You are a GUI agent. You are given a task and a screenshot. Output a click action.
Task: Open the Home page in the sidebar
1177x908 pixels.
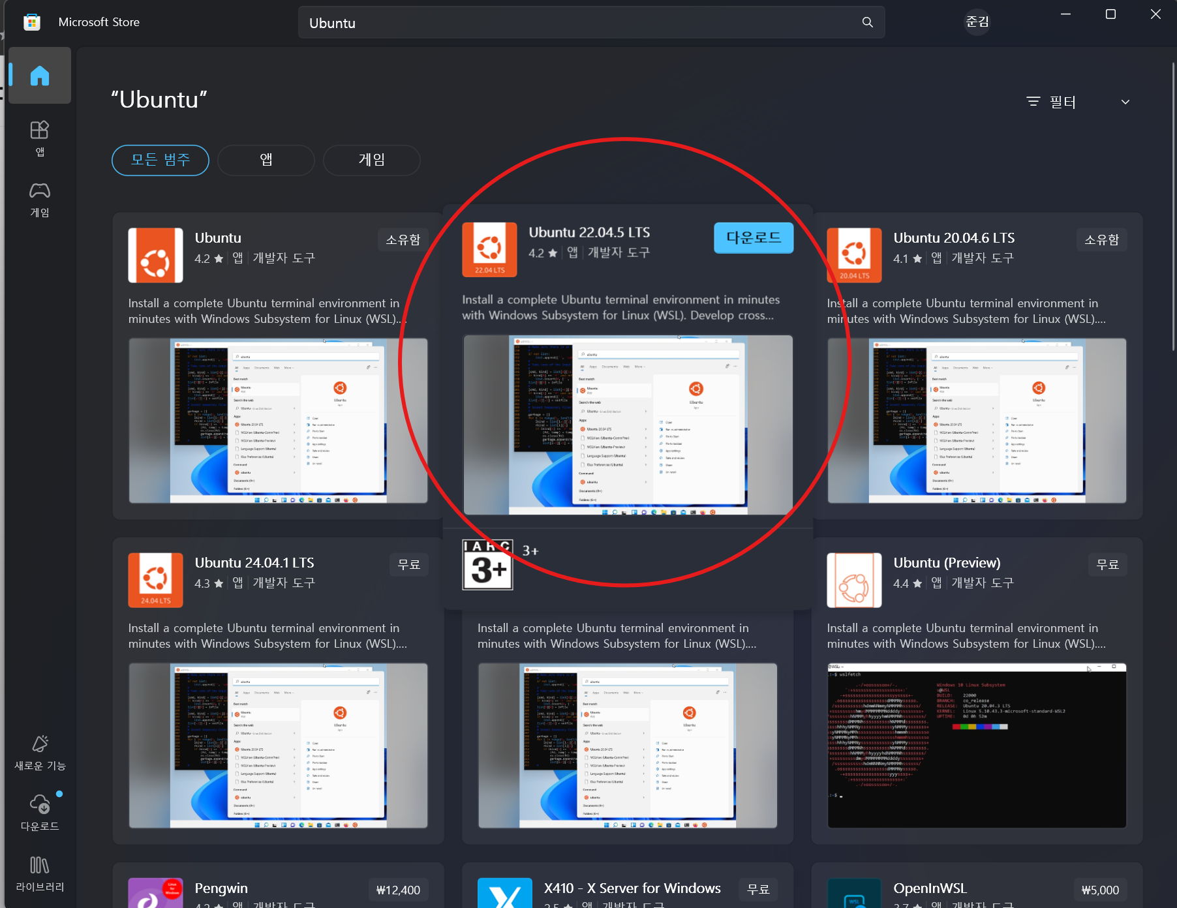(40, 76)
